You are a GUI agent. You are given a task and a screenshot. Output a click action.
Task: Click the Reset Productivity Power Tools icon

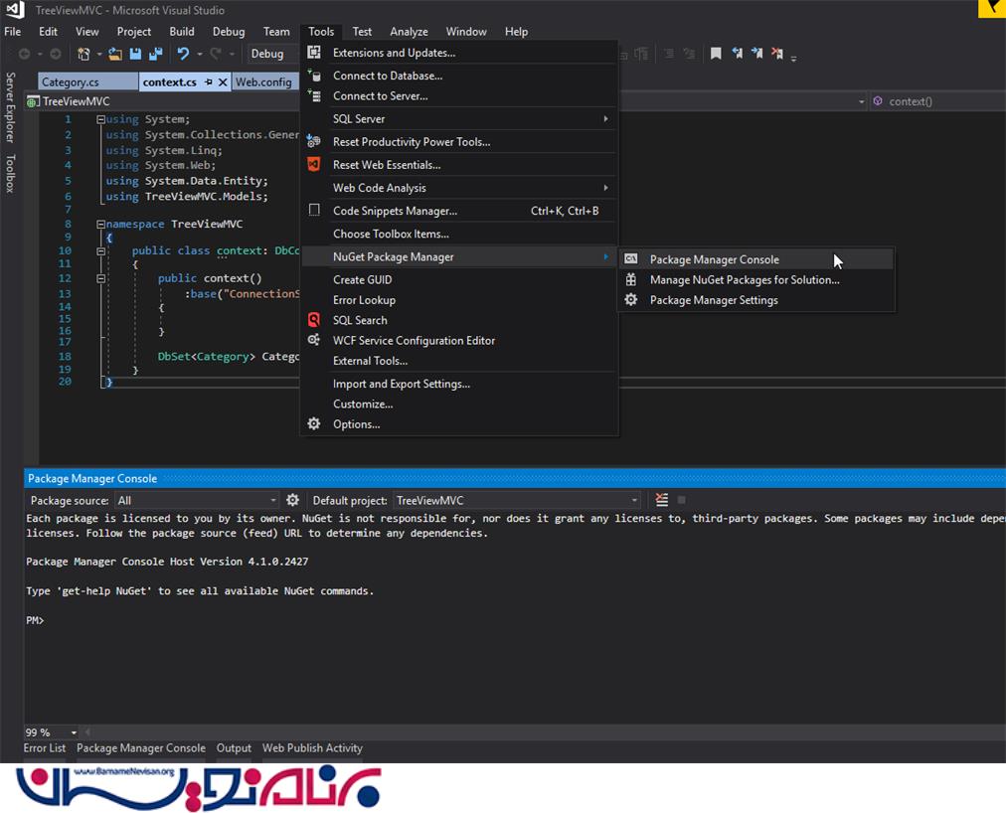tap(314, 141)
